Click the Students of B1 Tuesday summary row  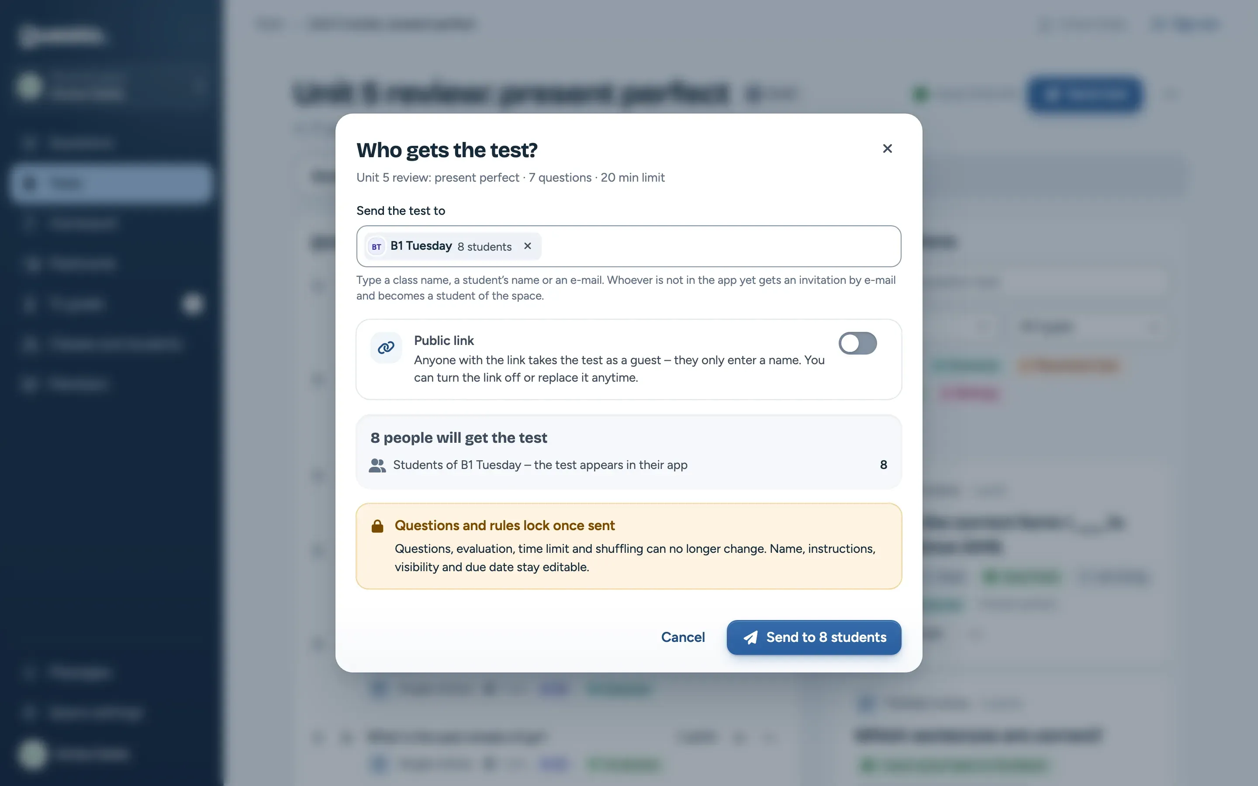(629, 465)
